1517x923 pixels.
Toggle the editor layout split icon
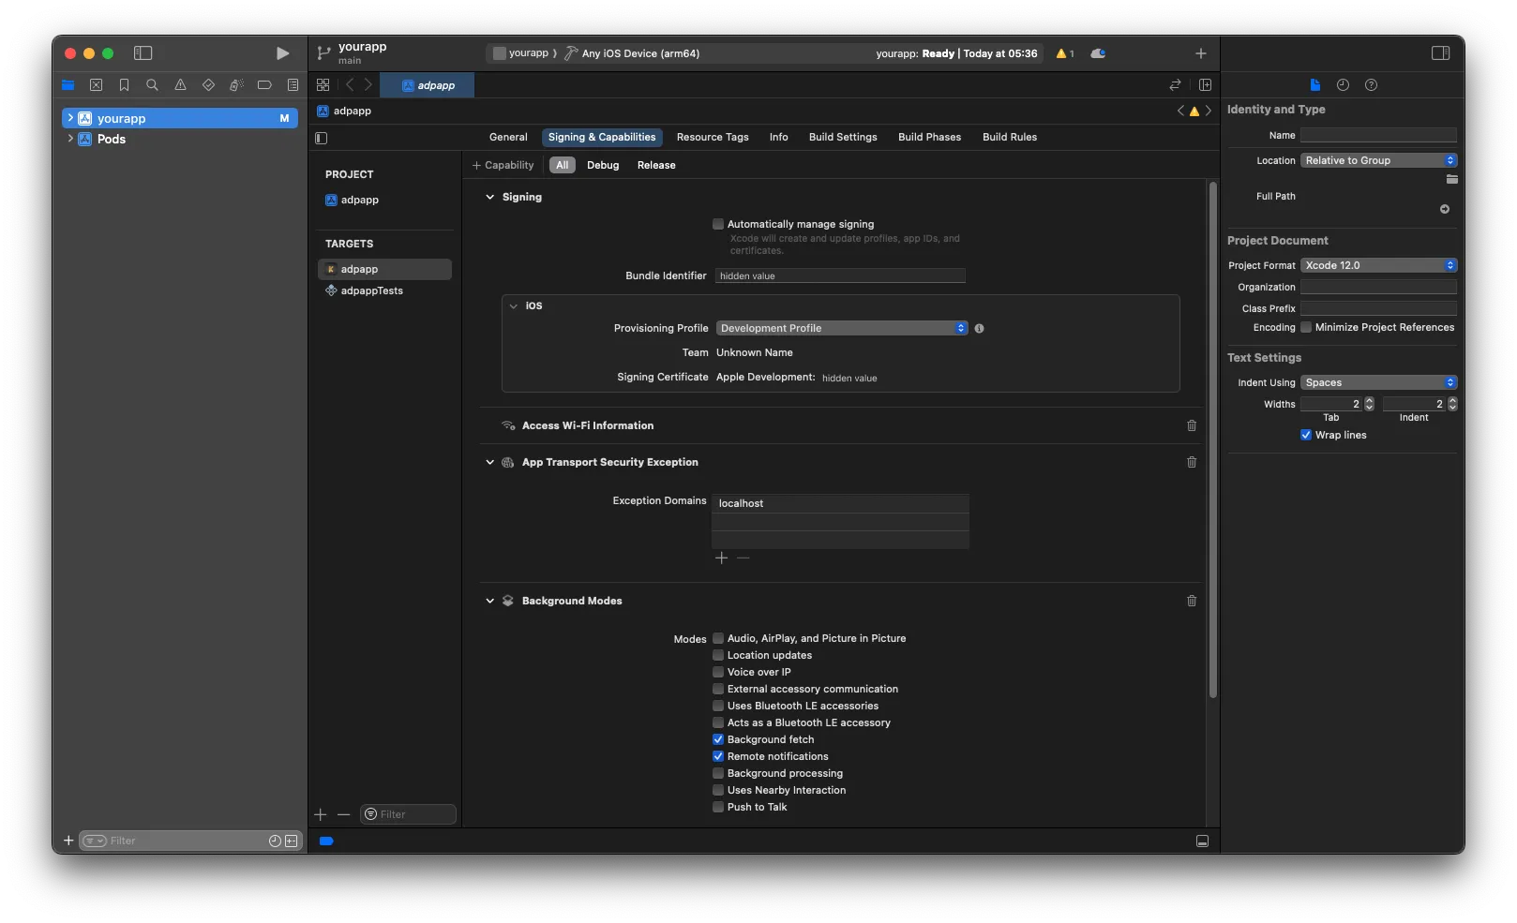pos(1205,85)
